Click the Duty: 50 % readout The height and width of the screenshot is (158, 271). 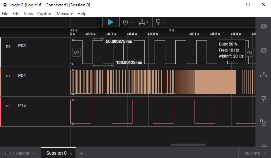tap(228, 44)
